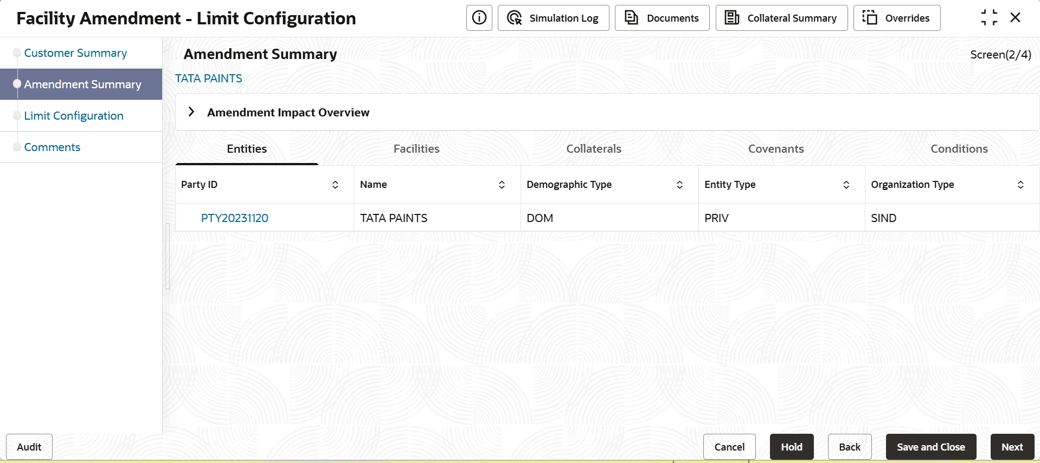Select Amendment Summary step in sidebar

pos(82,84)
